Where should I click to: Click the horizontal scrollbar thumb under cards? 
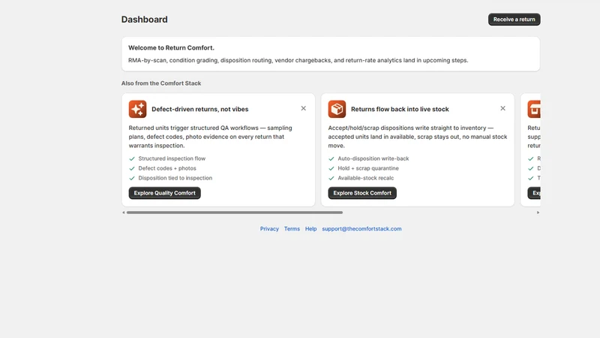[x=235, y=213]
